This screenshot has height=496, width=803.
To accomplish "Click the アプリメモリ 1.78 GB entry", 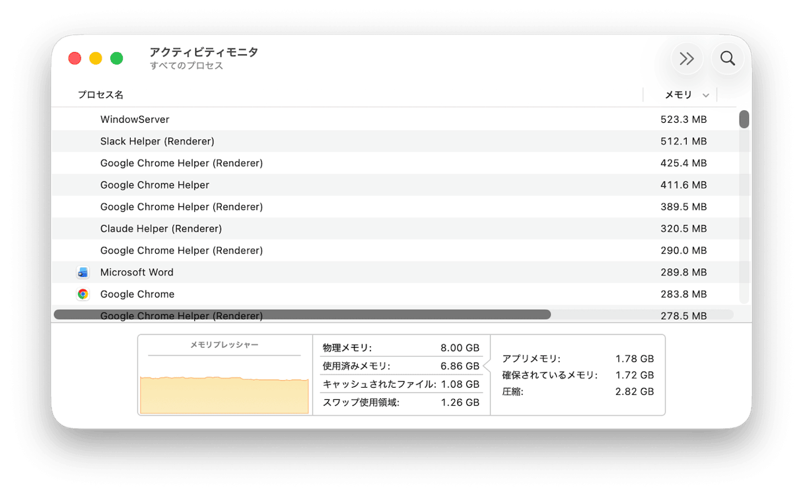I will [578, 359].
